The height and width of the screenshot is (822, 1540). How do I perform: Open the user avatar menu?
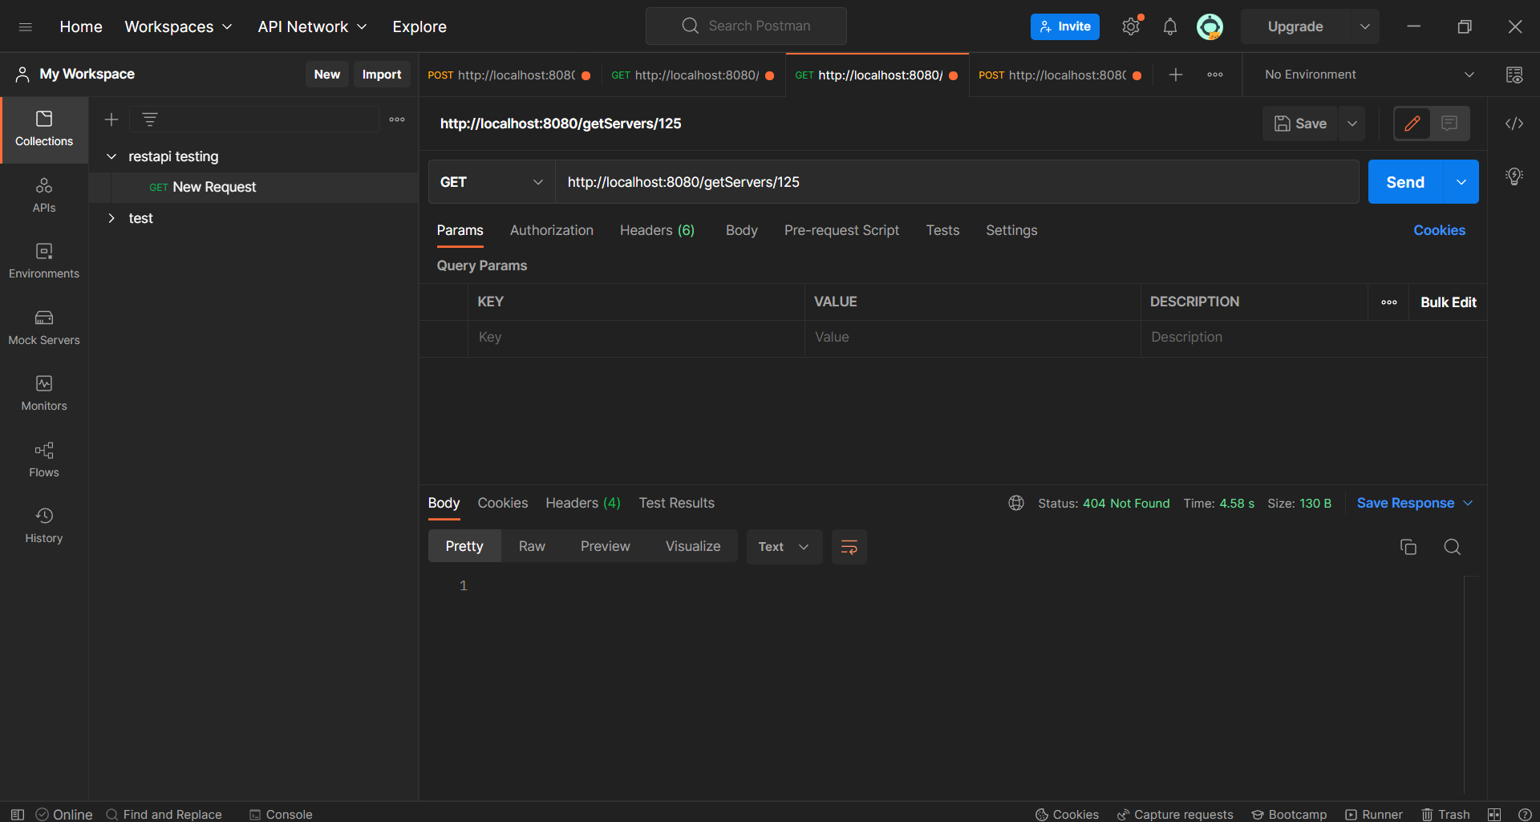coord(1210,26)
